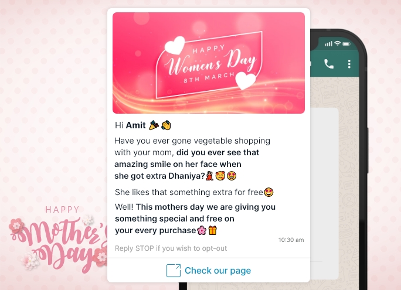Click the pink flower emoji after purchase

pyautogui.click(x=202, y=230)
